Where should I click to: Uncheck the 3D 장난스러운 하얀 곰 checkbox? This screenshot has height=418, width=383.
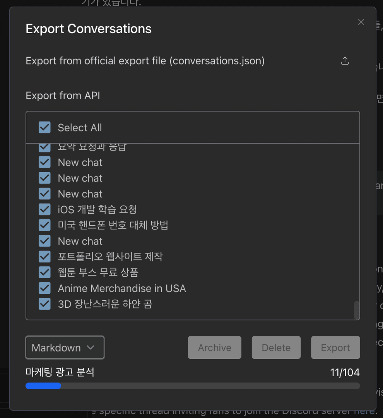point(44,304)
